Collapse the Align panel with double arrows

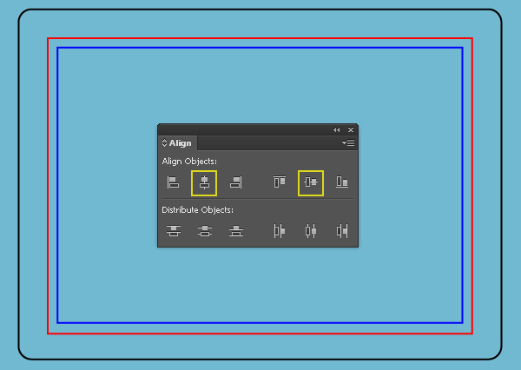coord(336,129)
